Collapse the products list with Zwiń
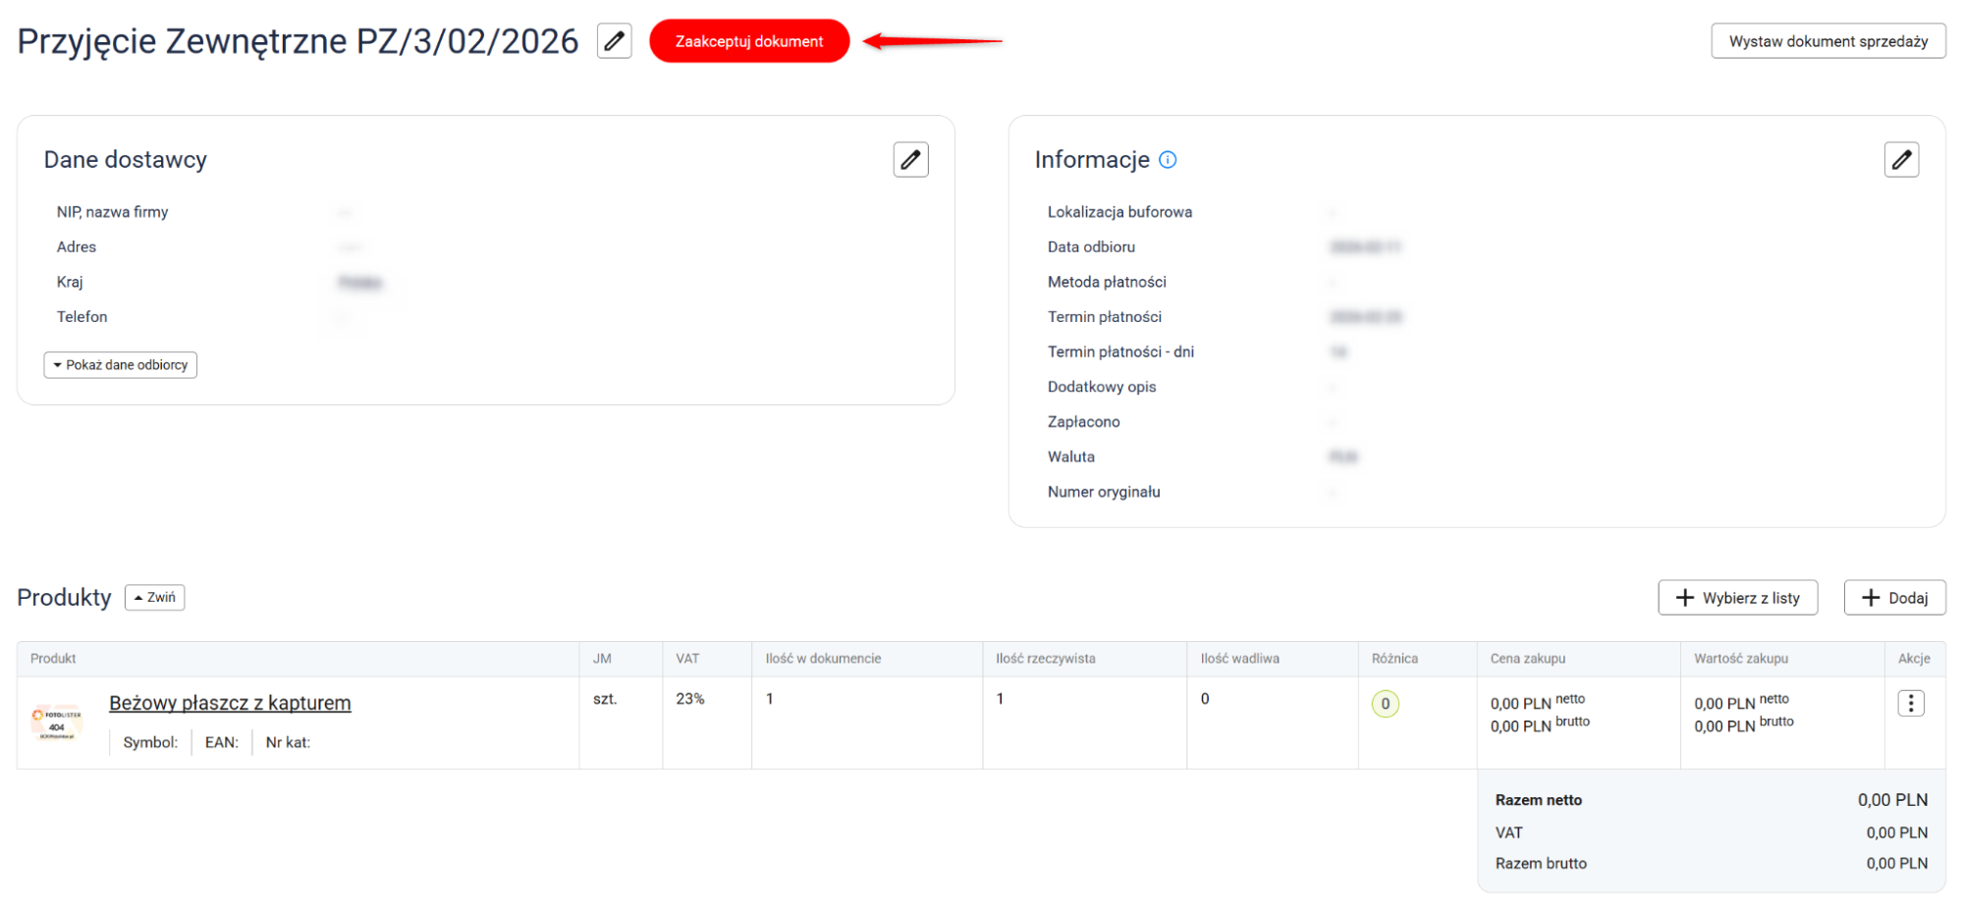Screen dimensions: 1963x911 click(x=155, y=598)
